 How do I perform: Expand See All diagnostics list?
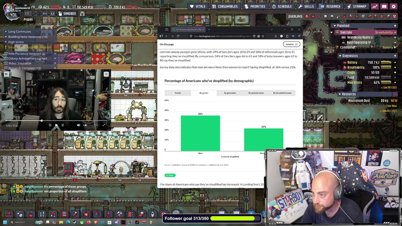coord(389,87)
